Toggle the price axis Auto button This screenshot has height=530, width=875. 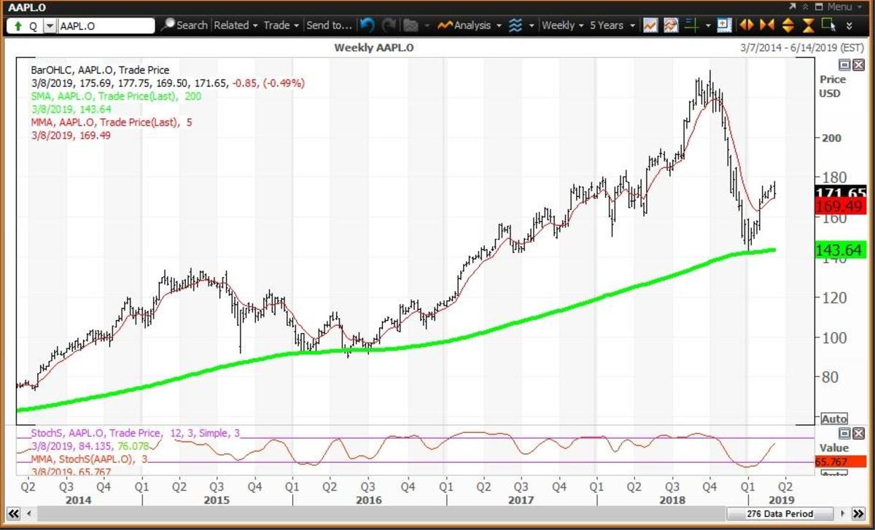[833, 418]
